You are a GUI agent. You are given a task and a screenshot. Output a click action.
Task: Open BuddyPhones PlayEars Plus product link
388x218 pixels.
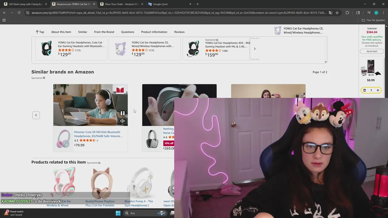(100, 203)
